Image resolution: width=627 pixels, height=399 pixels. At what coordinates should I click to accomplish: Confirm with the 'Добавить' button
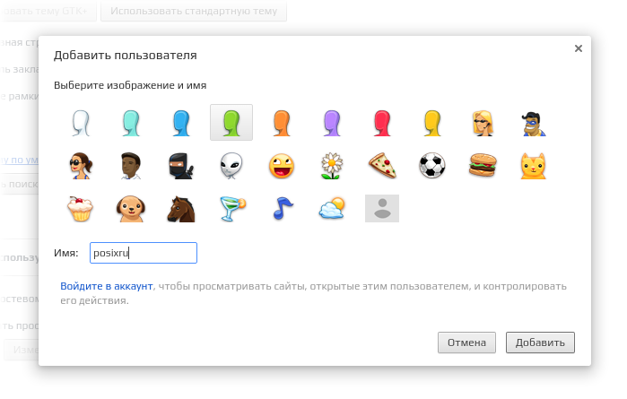click(x=540, y=343)
